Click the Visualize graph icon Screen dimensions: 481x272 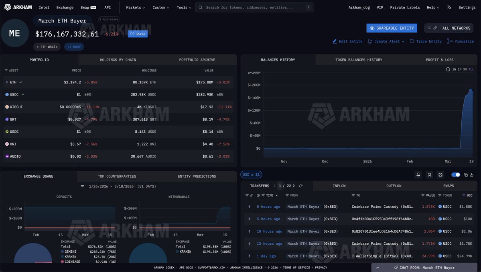(x=450, y=41)
